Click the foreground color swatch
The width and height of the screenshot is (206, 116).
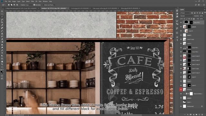coord(1,72)
